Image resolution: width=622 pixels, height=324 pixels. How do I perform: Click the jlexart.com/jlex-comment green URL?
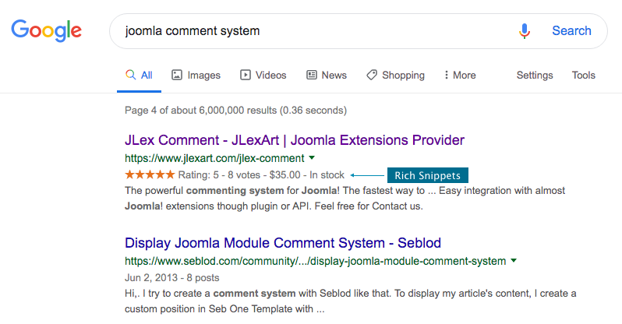(214, 158)
